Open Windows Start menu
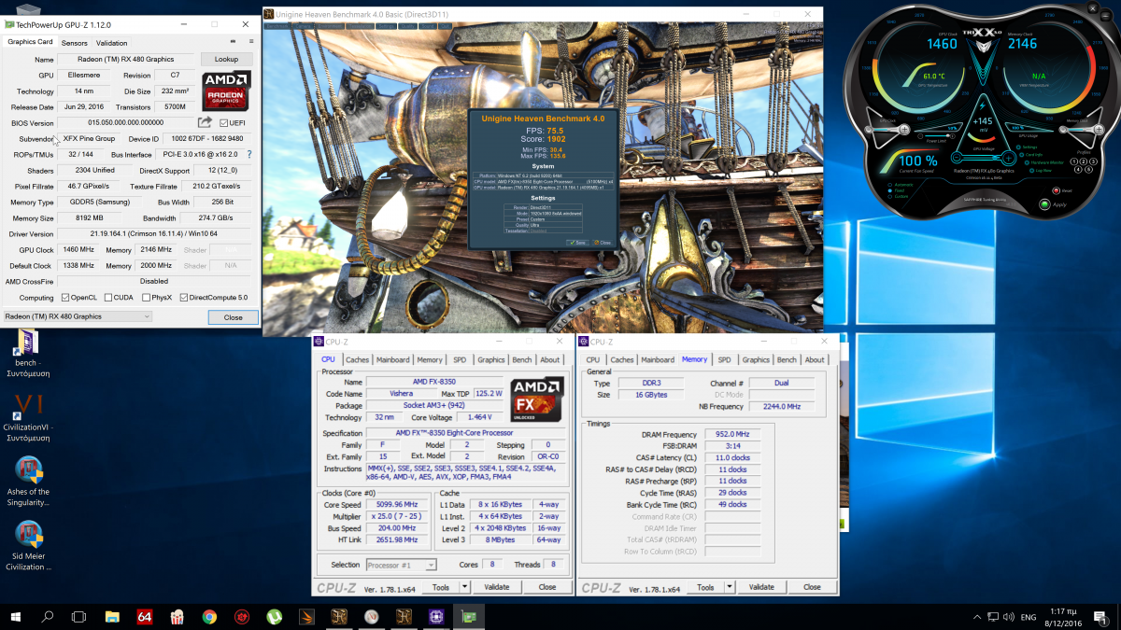The height and width of the screenshot is (630, 1121). click(16, 617)
